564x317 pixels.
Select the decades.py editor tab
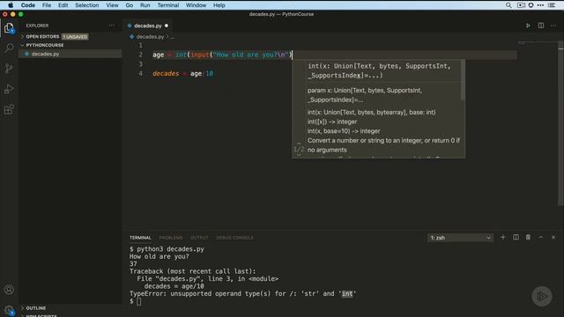coord(147,26)
